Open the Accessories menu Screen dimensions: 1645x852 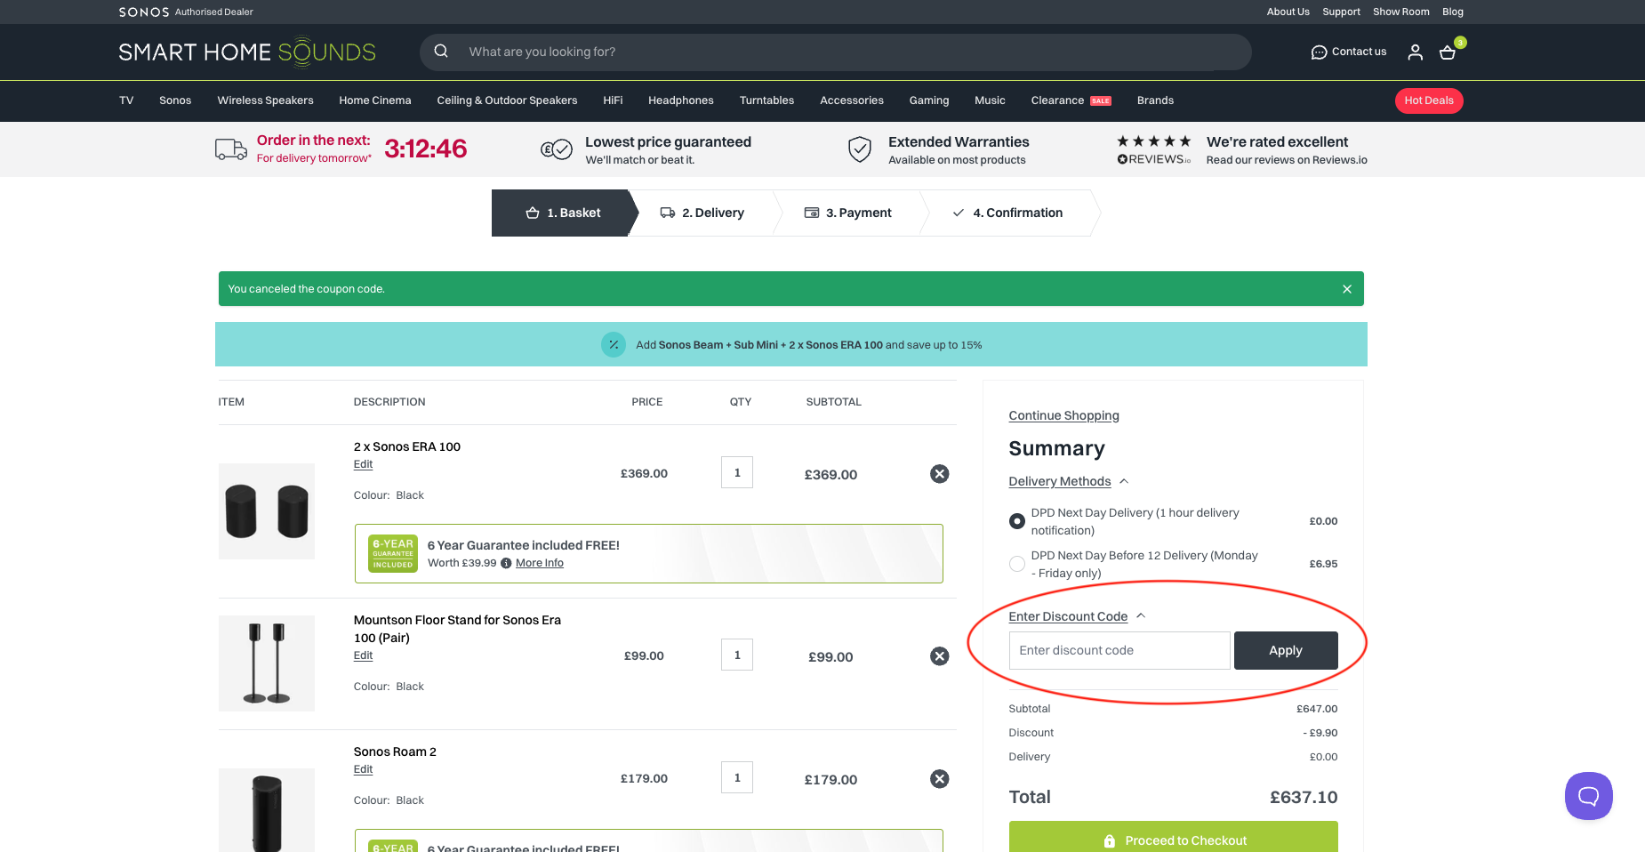pos(852,100)
